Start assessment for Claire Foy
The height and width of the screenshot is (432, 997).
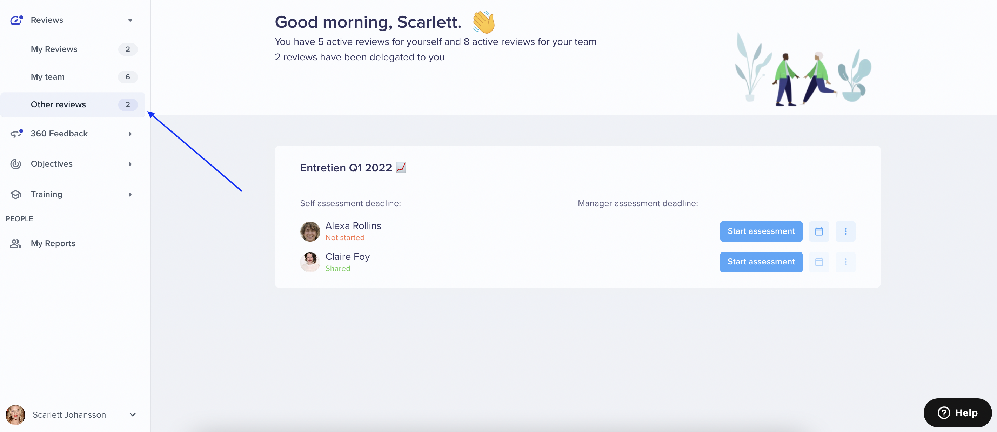761,262
